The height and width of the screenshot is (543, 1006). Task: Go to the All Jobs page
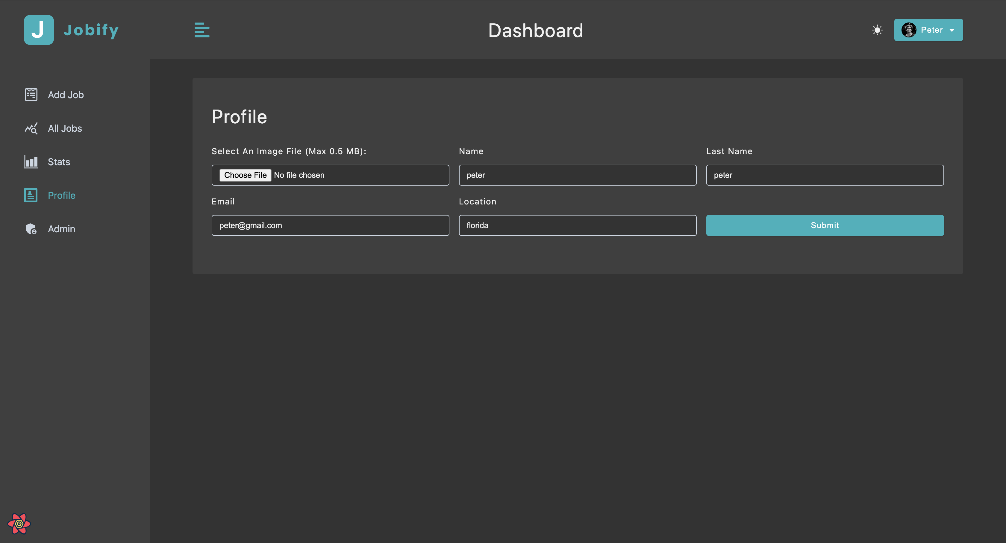65,128
